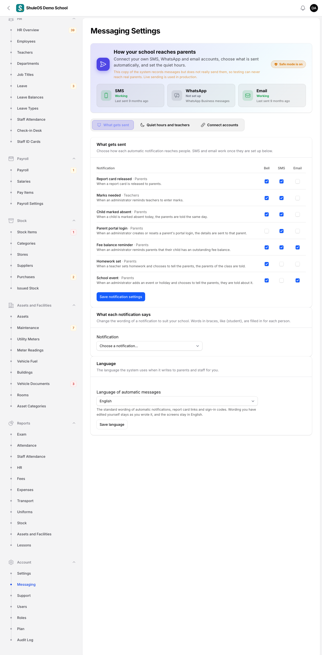This screenshot has width=322, height=655.
Task: Open the Choose a notification dropdown
Action: point(149,346)
